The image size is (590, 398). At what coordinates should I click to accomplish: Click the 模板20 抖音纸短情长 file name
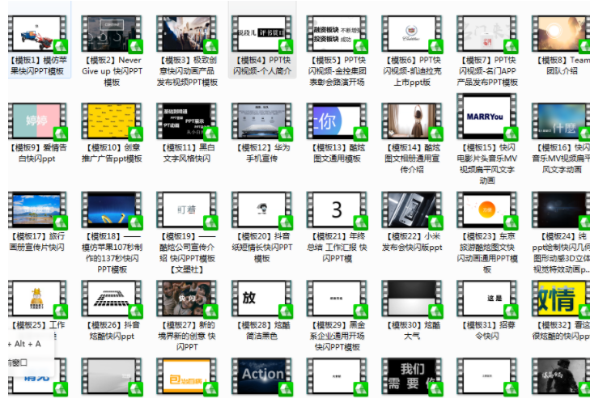pyautogui.click(x=262, y=247)
